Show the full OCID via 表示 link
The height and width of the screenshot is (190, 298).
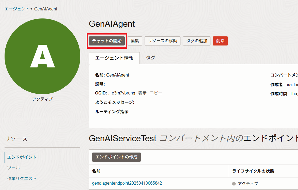[142, 93]
